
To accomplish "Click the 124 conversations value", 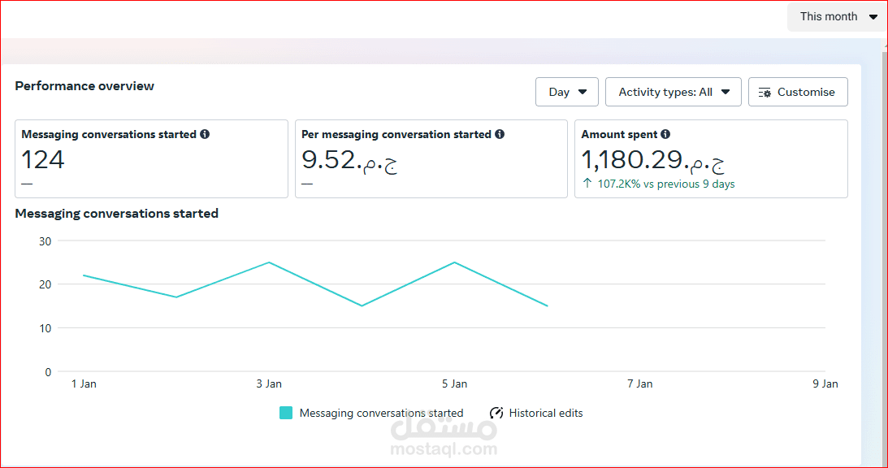I will [43, 159].
